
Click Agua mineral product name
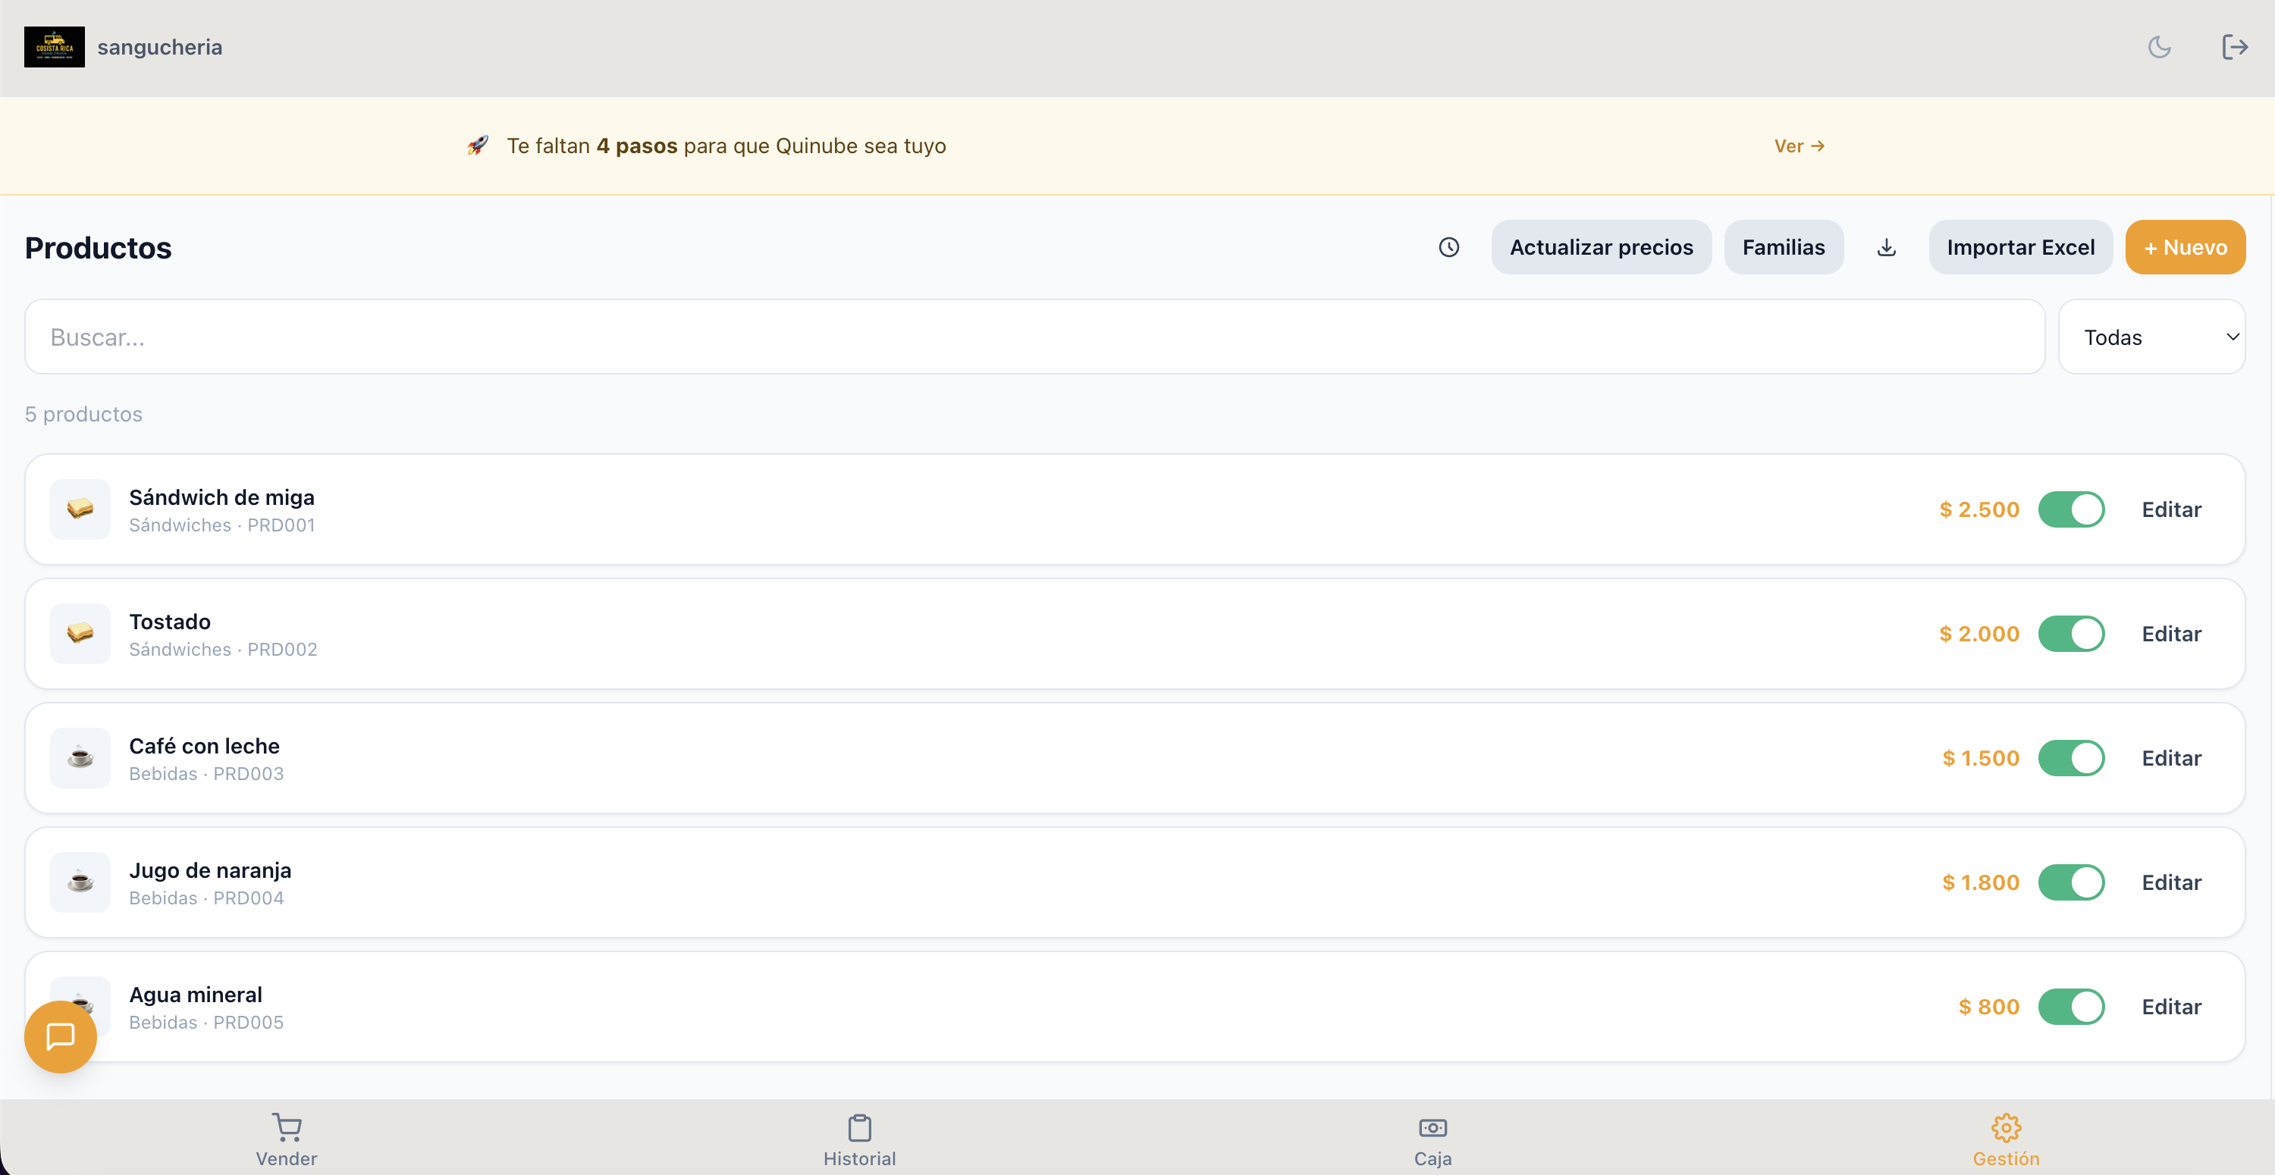click(195, 995)
